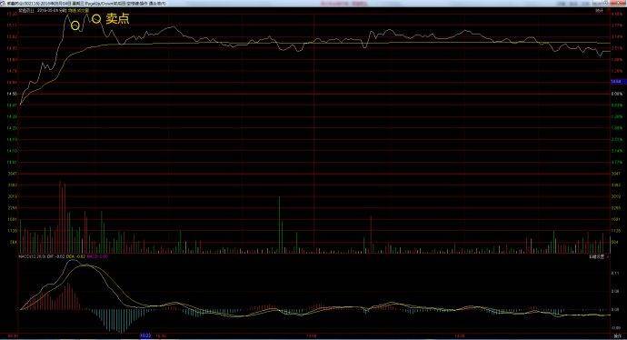Click the first yellow circle sell marker
This screenshot has width=627, height=340.
click(75, 26)
